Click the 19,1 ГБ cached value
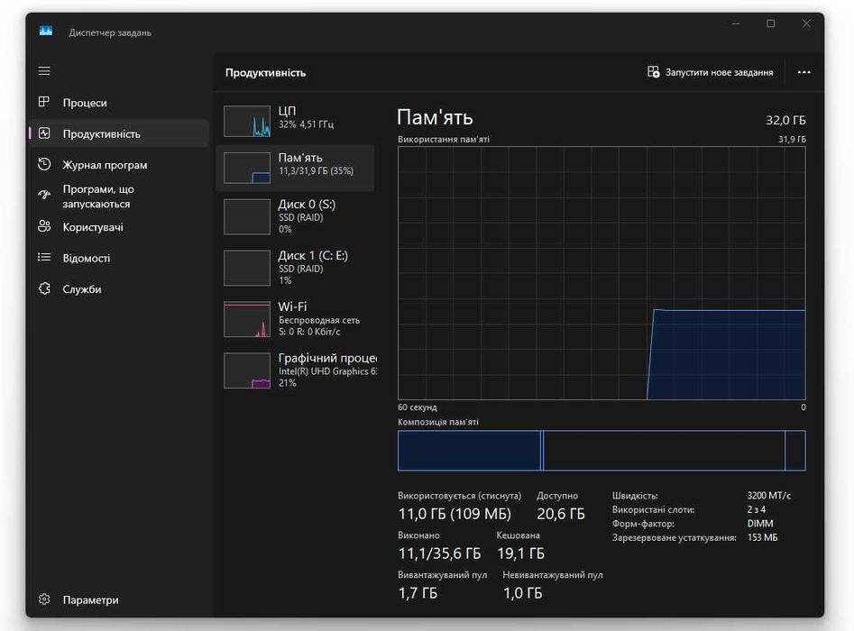Image resolution: width=854 pixels, height=631 pixels. click(520, 553)
